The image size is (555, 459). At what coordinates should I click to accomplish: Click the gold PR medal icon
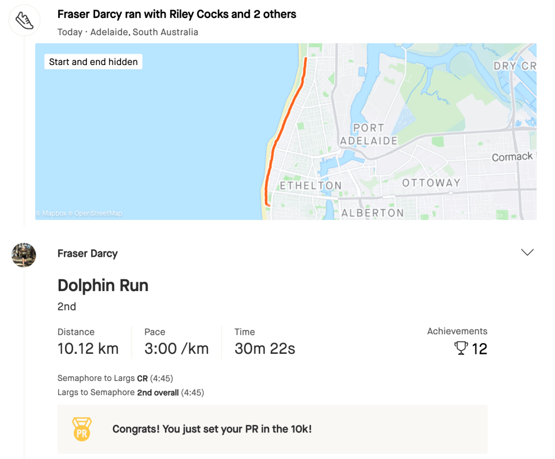[82, 429]
